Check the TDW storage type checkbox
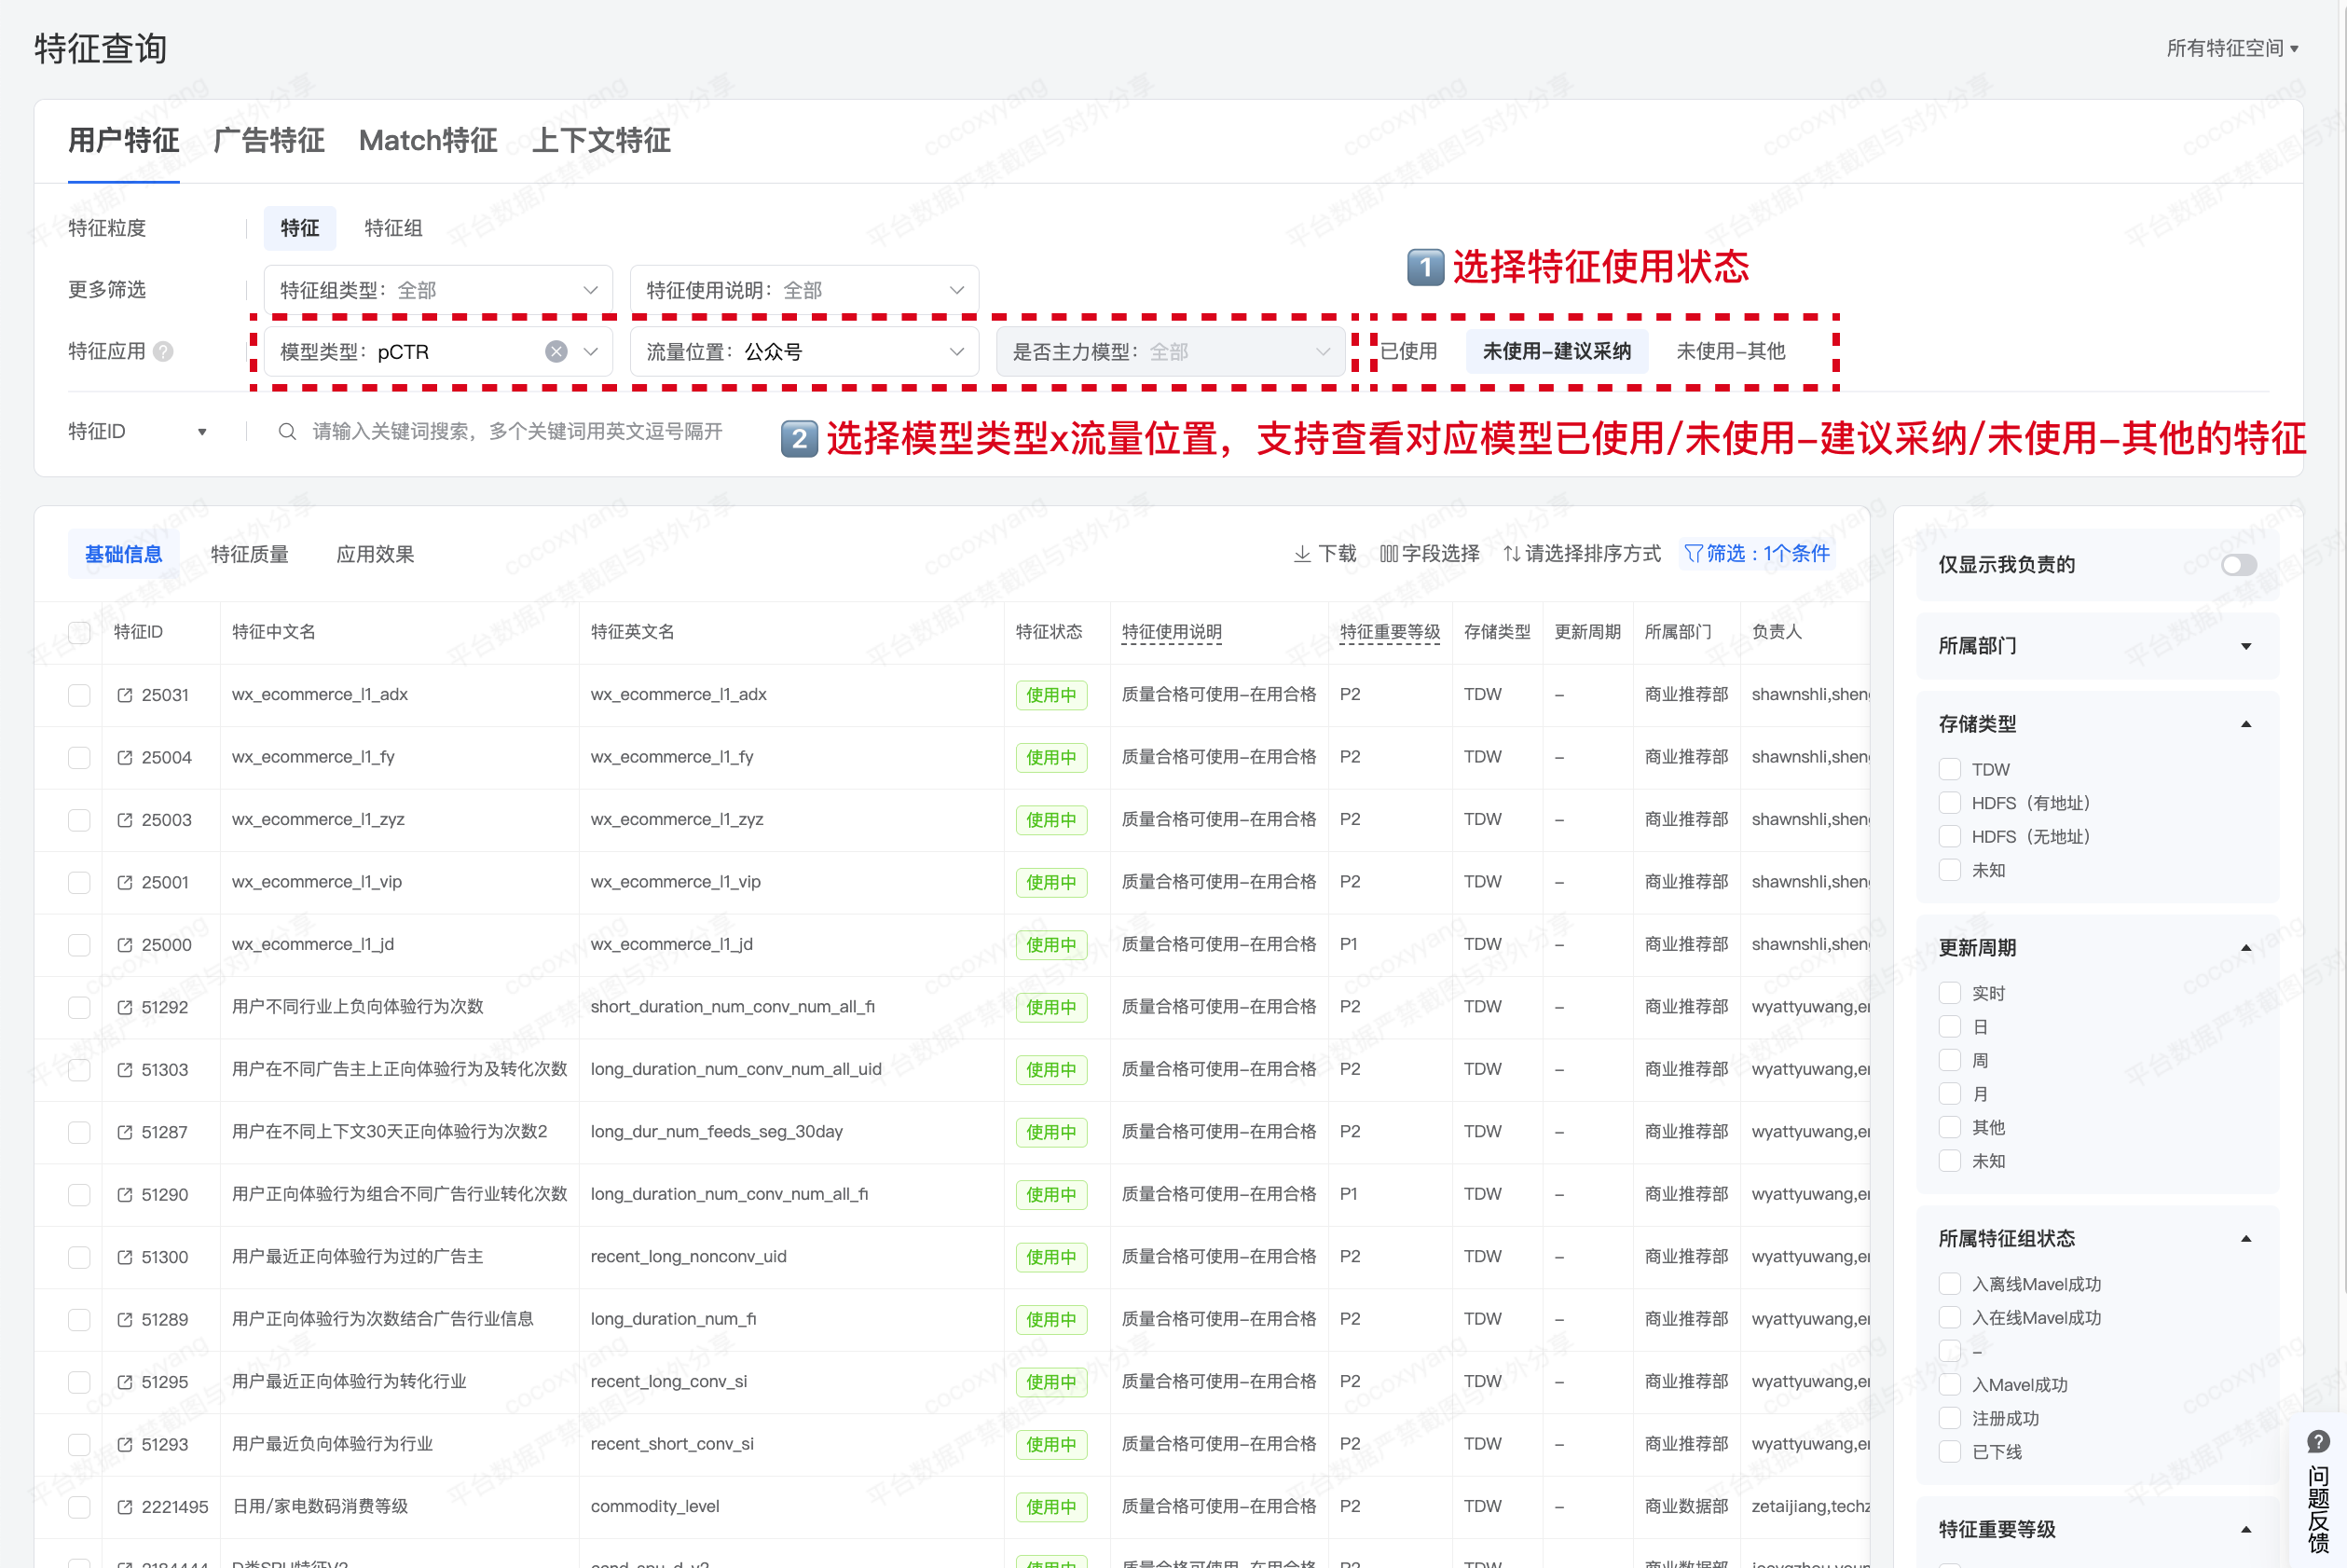This screenshot has height=1568, width=2347. pos(1949,769)
